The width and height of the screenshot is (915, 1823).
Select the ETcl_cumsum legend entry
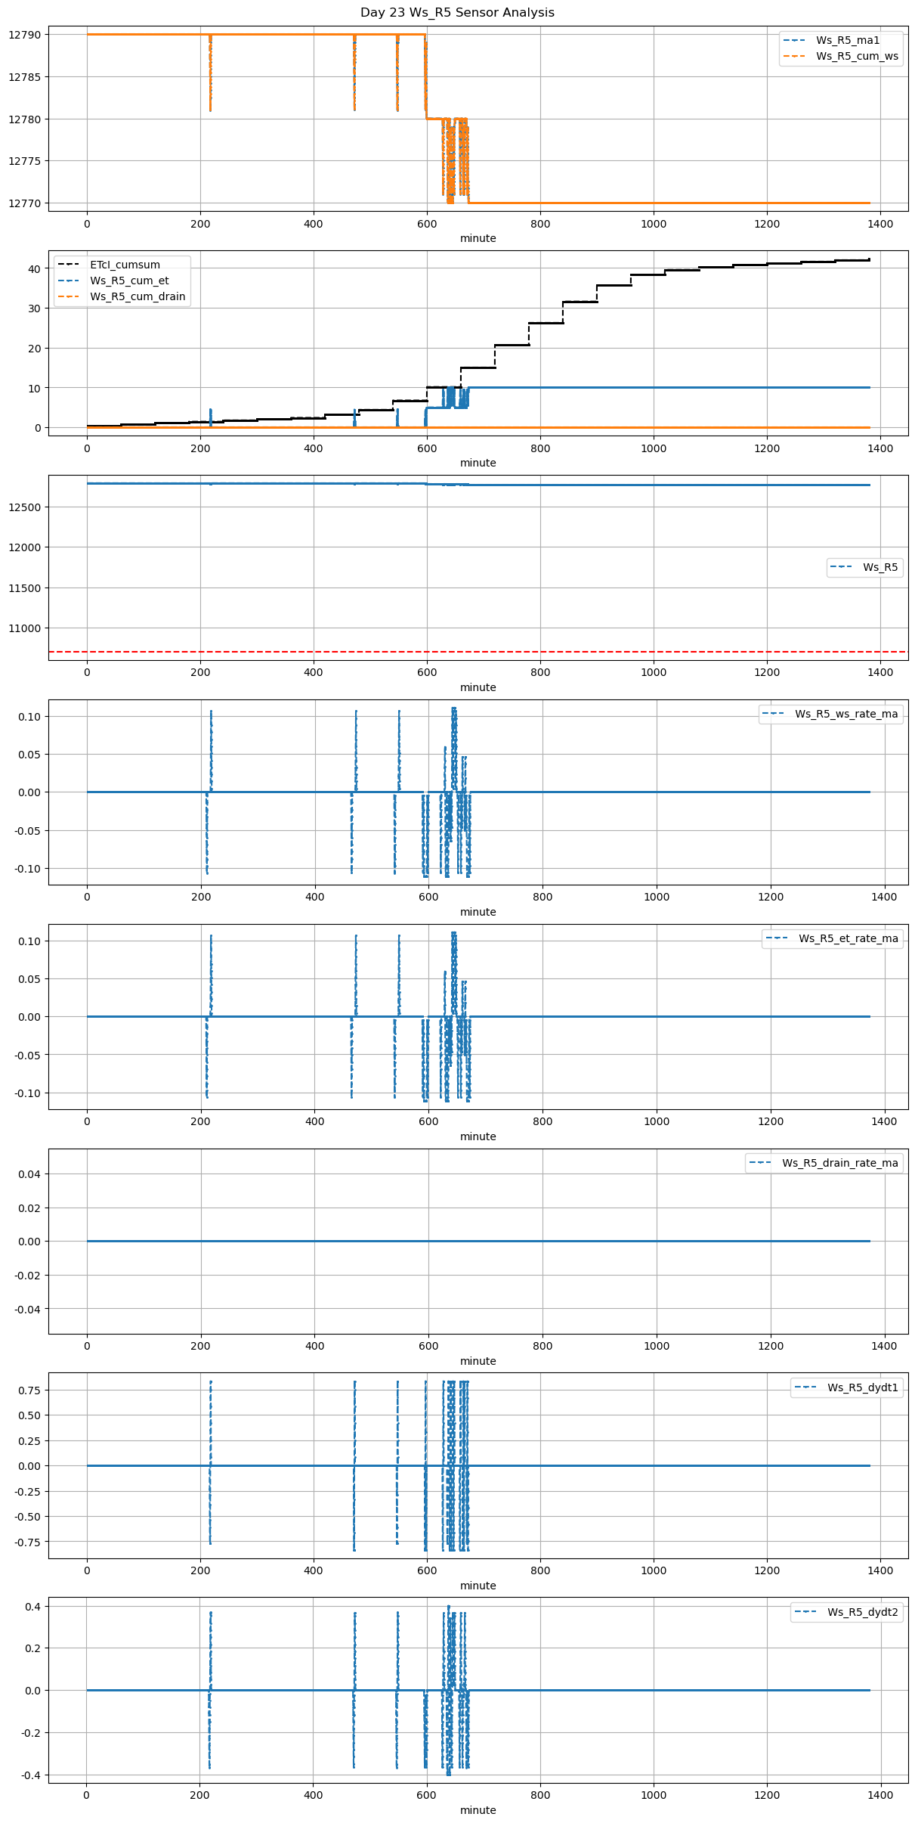[125, 265]
